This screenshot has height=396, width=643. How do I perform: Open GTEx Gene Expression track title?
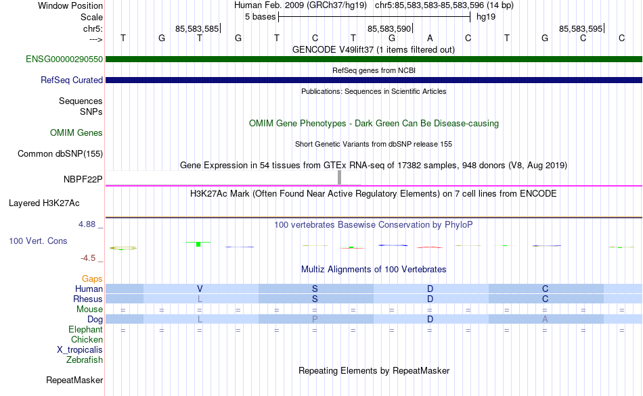374,165
